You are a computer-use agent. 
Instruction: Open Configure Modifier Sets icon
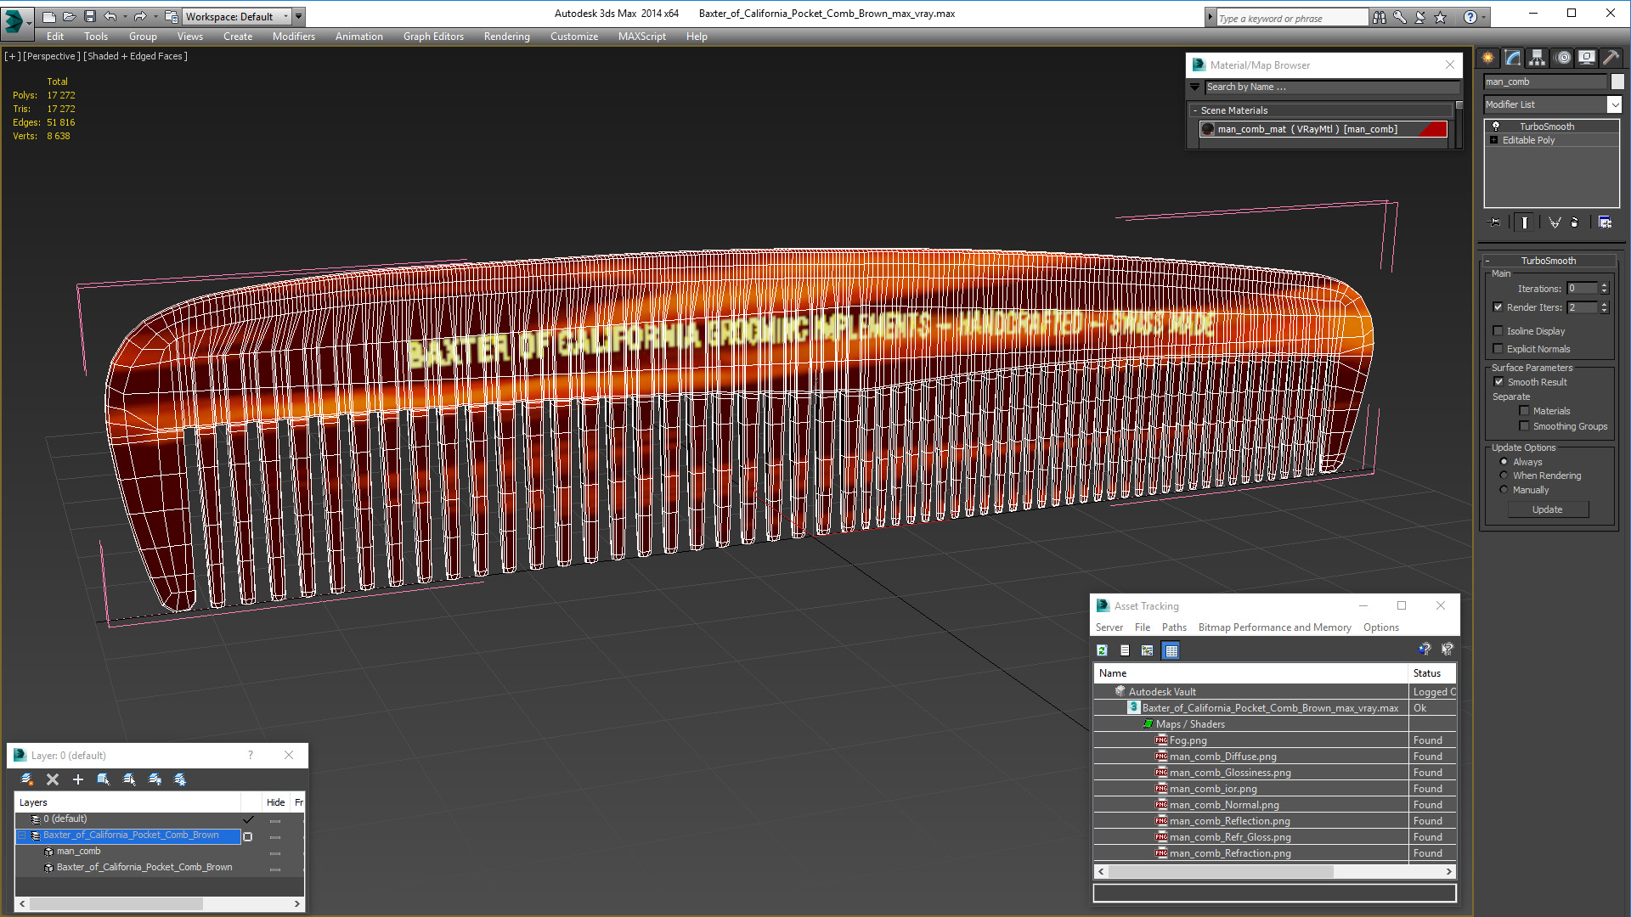tap(1605, 222)
